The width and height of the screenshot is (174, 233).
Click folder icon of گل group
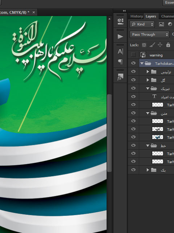coord(154,80)
